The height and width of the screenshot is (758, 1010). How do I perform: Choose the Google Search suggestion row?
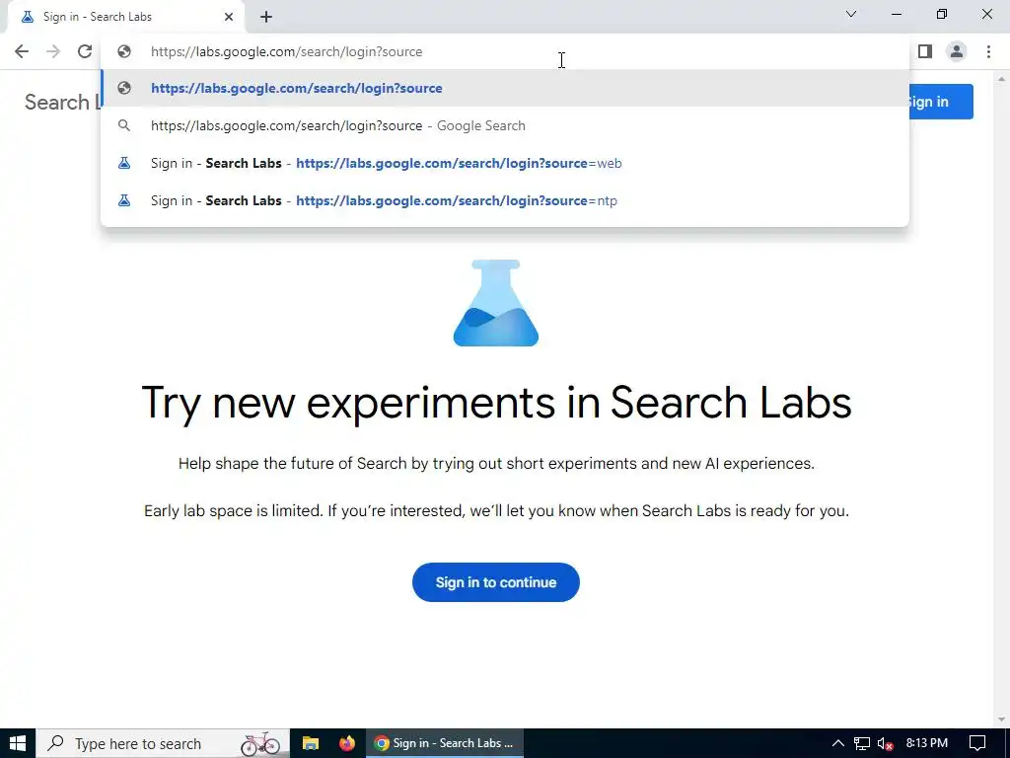(x=505, y=125)
